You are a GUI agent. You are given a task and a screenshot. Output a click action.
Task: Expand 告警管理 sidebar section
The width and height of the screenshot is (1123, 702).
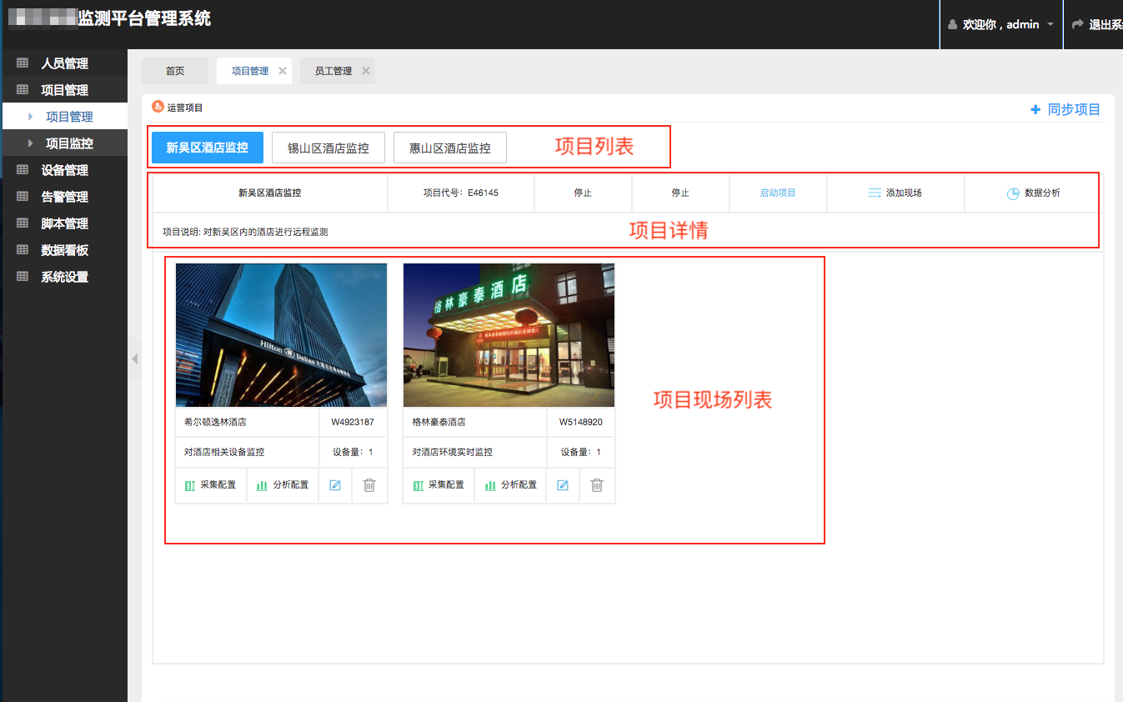point(64,197)
